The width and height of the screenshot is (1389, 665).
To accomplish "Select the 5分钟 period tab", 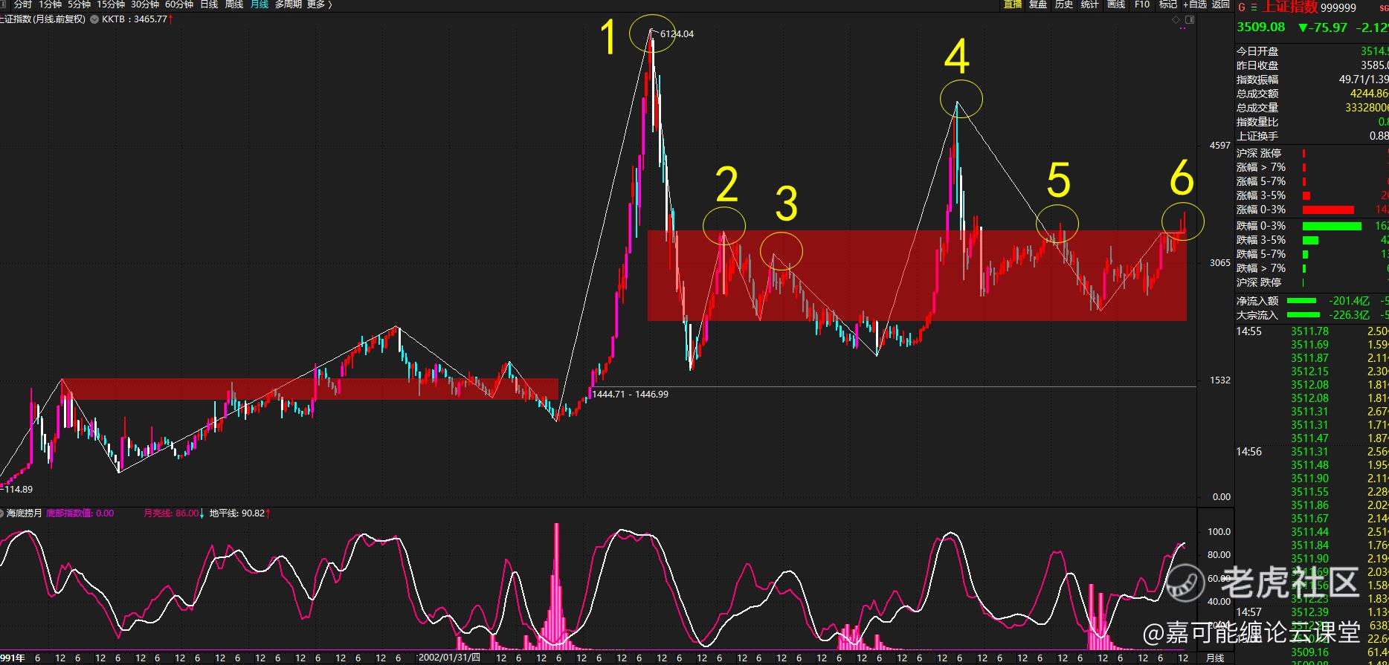I will [x=79, y=4].
